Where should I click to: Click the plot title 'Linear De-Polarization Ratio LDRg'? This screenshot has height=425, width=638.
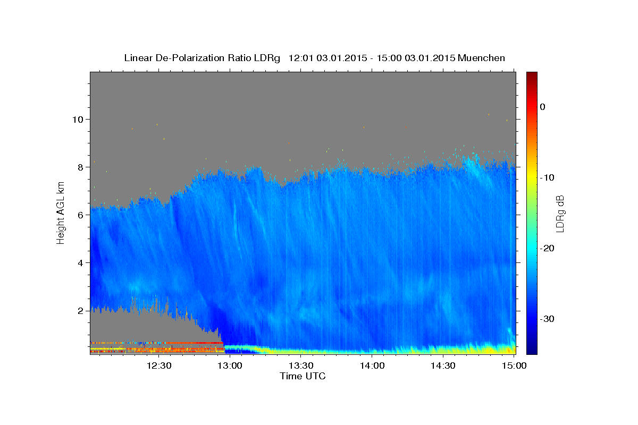[202, 58]
